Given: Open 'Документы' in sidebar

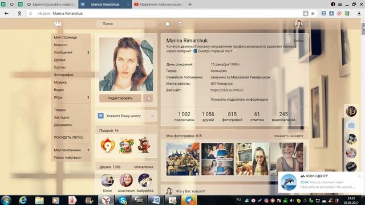Looking at the screenshot, I should click(63, 125).
